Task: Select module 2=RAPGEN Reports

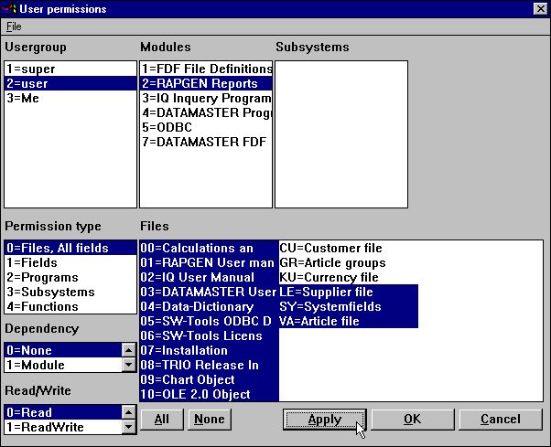Action: pos(206,83)
